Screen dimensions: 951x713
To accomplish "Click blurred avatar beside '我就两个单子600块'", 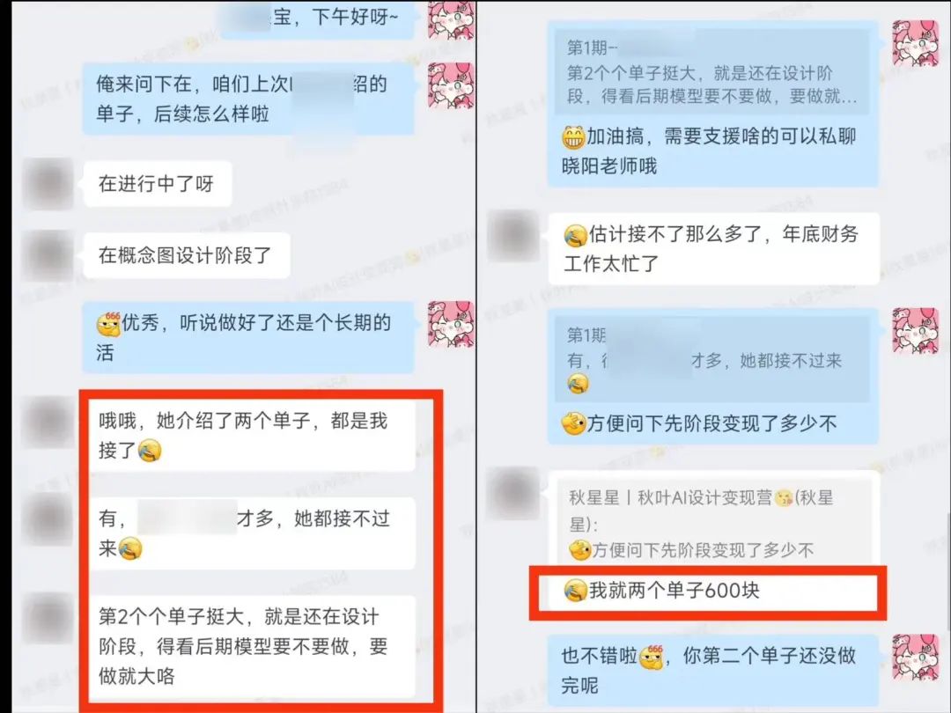I will click(513, 493).
